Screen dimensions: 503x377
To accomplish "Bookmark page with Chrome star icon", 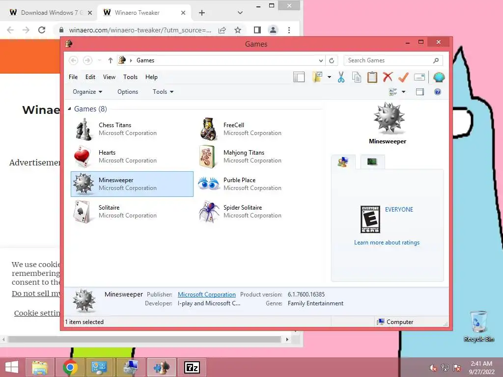I will coord(238,30).
